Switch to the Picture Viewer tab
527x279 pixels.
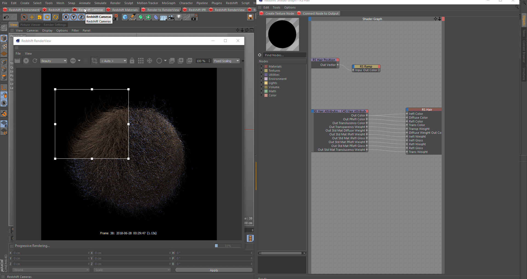30,25
